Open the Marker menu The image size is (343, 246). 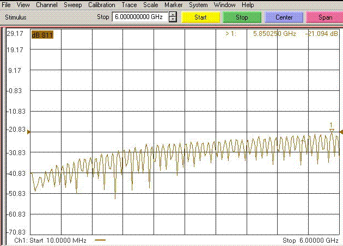tap(174, 4)
